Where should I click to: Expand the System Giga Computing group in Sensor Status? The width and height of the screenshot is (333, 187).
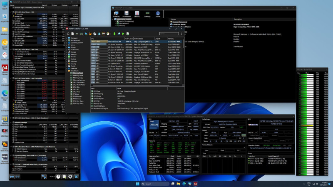point(11,7)
